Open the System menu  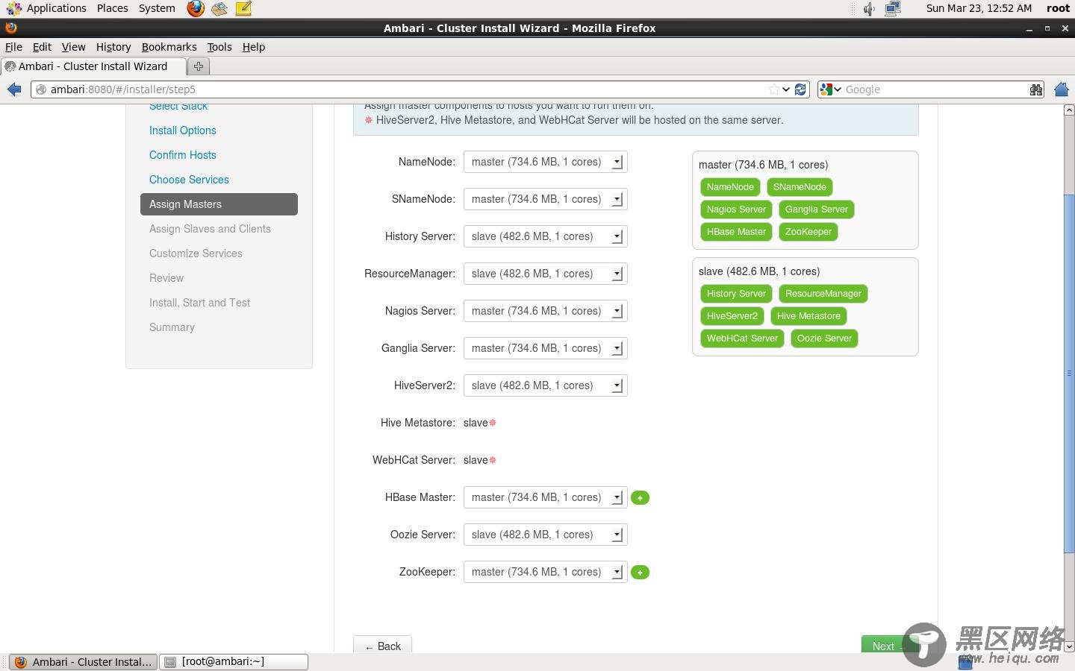[157, 8]
